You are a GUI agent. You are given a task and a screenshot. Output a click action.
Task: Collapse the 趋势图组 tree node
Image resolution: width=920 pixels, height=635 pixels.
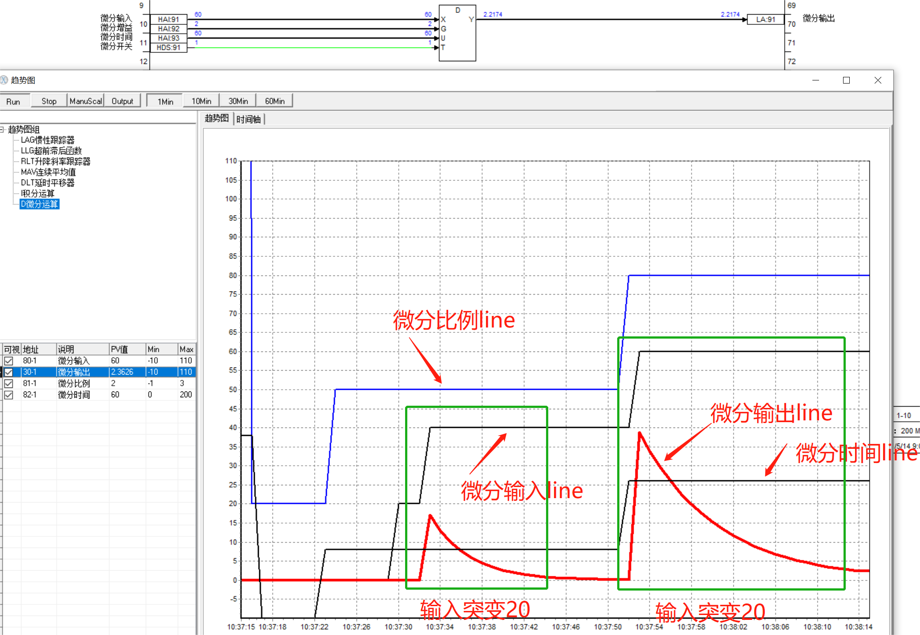point(2,129)
